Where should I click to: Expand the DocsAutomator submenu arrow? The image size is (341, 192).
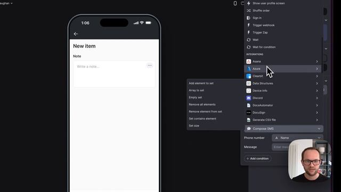(317, 106)
